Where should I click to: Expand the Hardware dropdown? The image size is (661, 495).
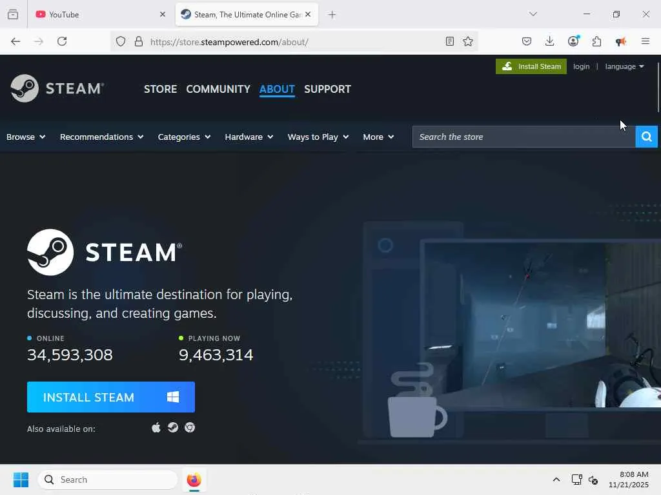click(x=249, y=137)
